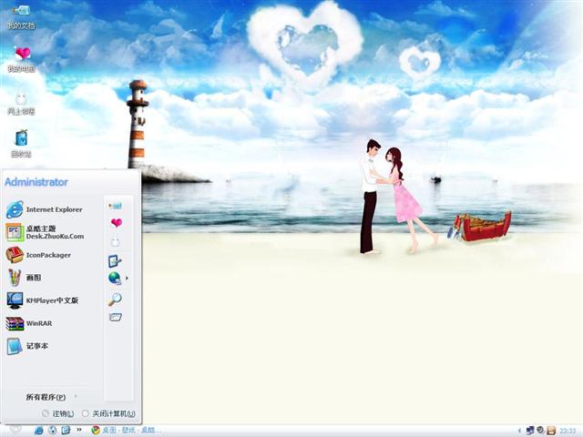Select the 网上邻居 desktop icon
Image resolution: width=583 pixels, height=437 pixels.
pos(21,104)
